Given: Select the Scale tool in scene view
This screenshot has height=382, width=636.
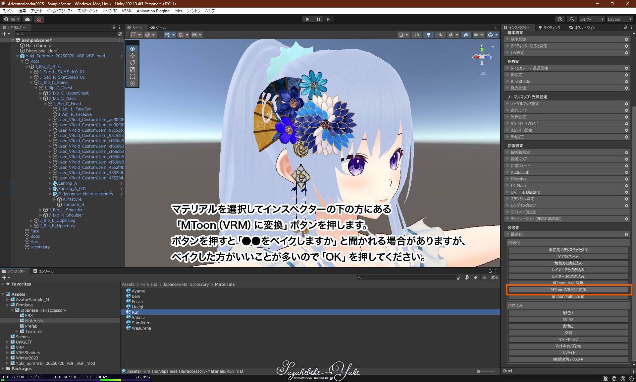Looking at the screenshot, I should click(x=132, y=70).
